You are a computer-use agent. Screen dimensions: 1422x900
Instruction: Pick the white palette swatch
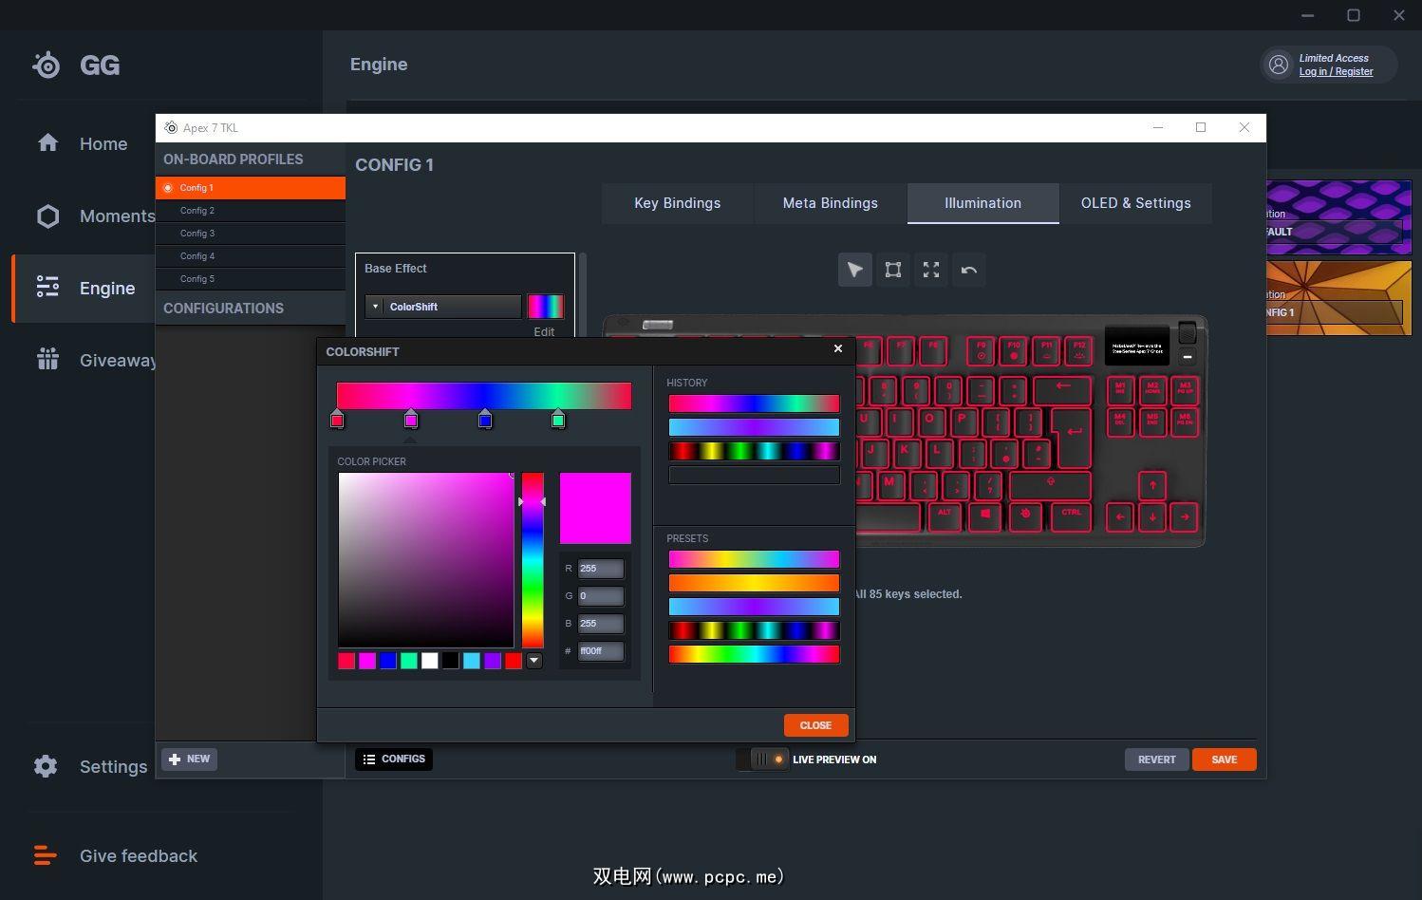[x=430, y=661]
